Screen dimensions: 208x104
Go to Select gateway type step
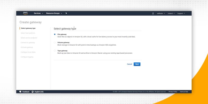(x=28, y=28)
